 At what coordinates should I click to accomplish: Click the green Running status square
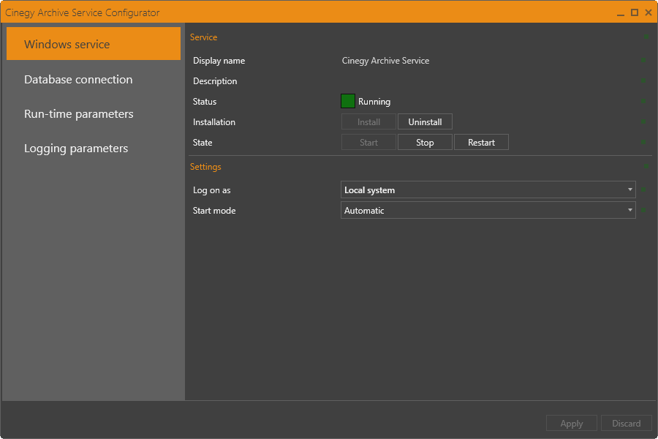pos(348,101)
